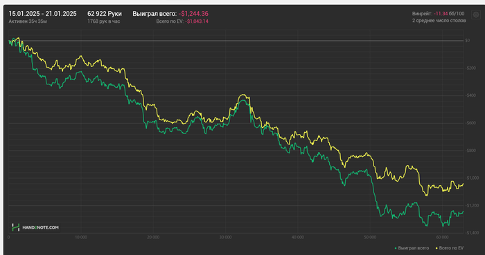Click the 'Выиграл всего:' header label
Viewport: 485px width, 255px height.
coord(155,14)
